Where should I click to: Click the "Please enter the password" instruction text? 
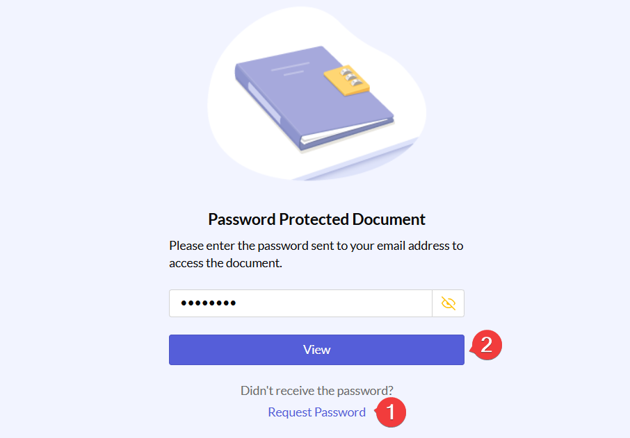[316, 246]
